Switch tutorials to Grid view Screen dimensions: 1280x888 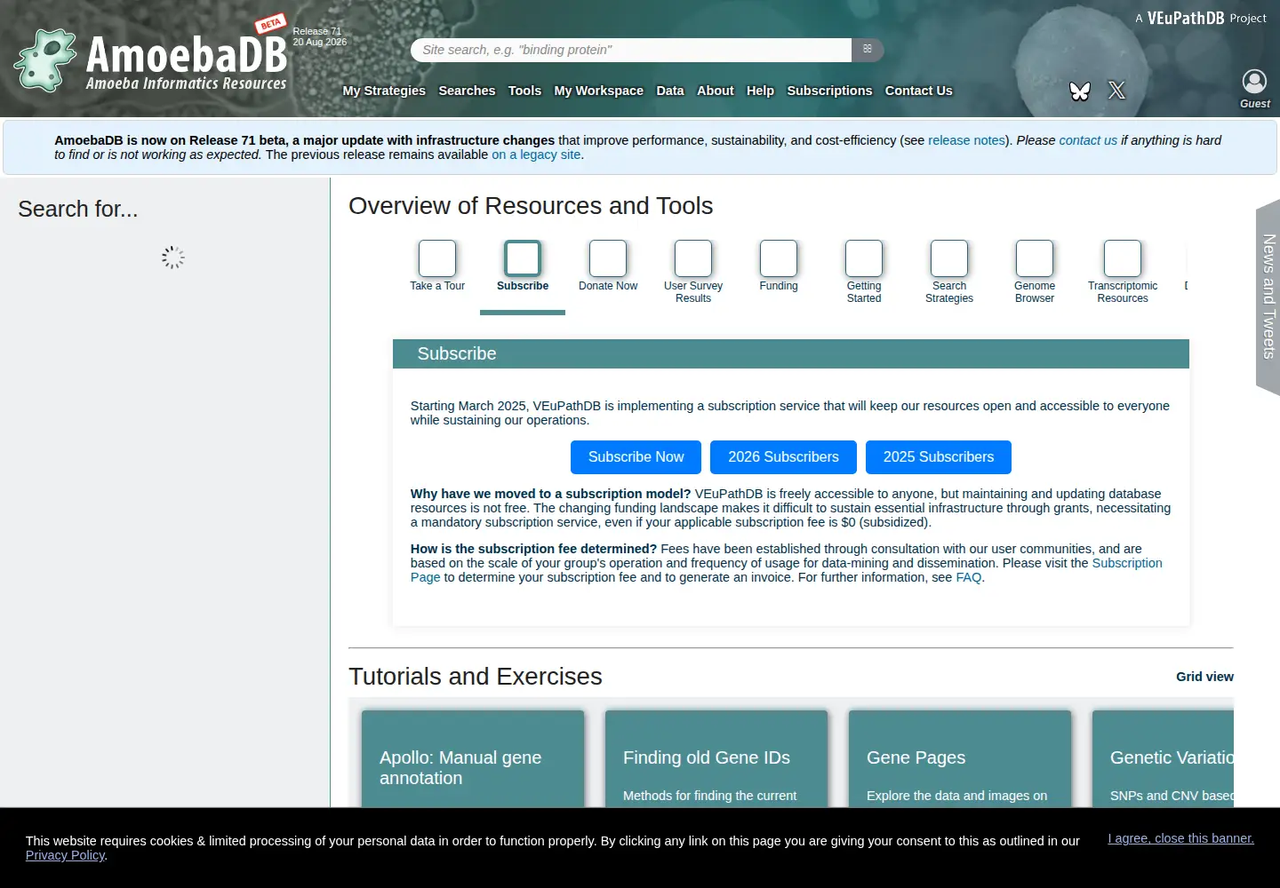pyautogui.click(x=1204, y=677)
